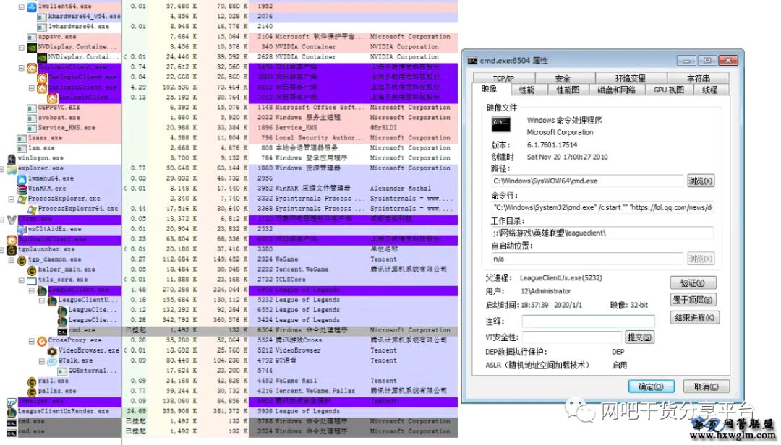Click the helper_main.exe icon
The width and height of the screenshot is (781, 445).
[x=32, y=269]
